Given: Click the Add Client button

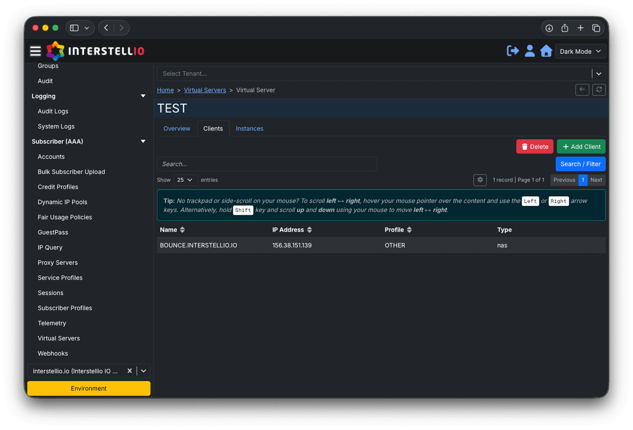Looking at the screenshot, I should 581,146.
